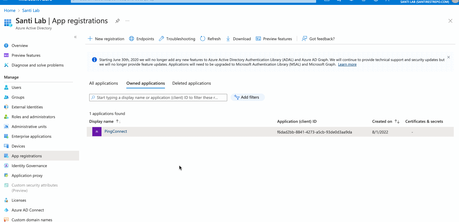Click the Learn more link in the banner
The width and height of the screenshot is (459, 222).
pos(347,64)
